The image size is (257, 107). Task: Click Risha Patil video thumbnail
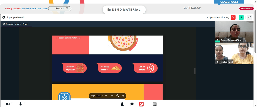pyautogui.click(x=234, y=53)
